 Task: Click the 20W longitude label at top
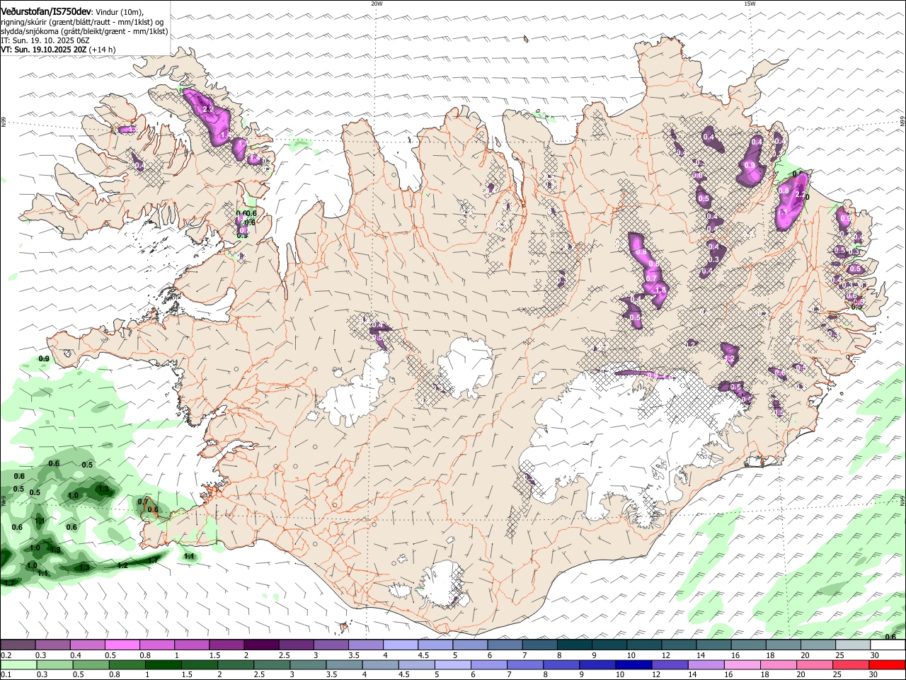point(377,4)
